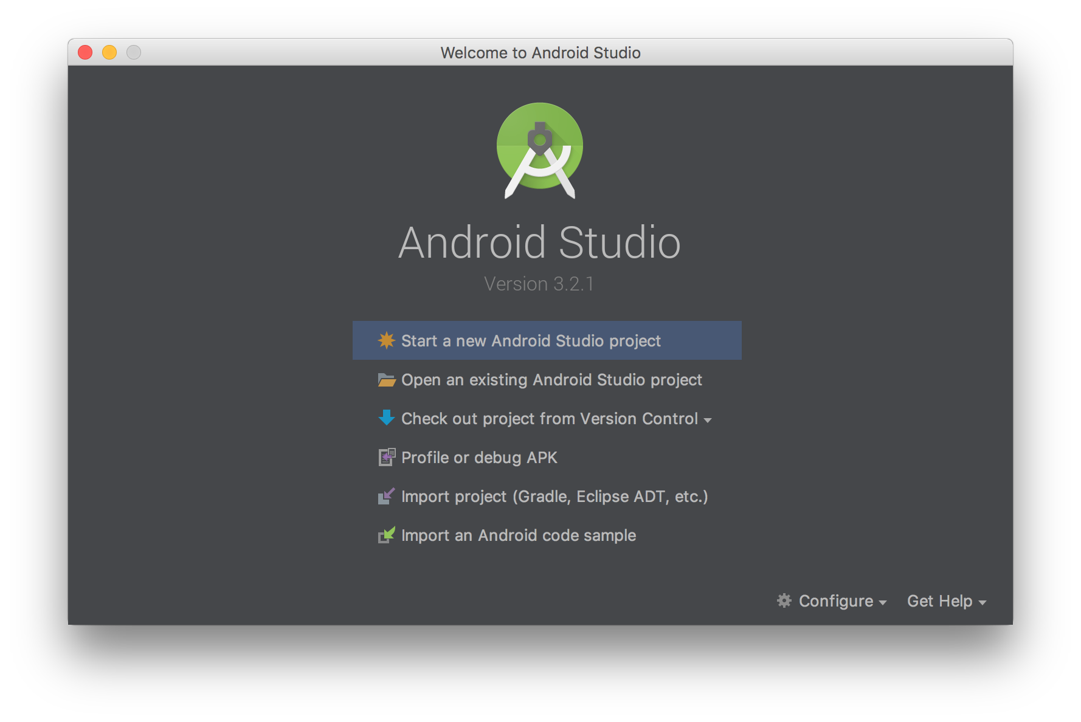Check out project from Version Control
This screenshot has width=1081, height=722.
(x=547, y=419)
